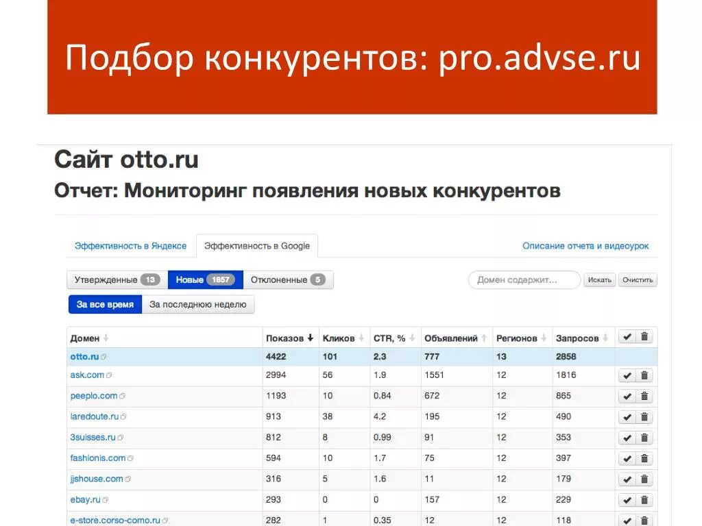Viewport: 702px width, 526px height.
Task: Open the 3suisses.ru domain link
Action: (x=93, y=438)
